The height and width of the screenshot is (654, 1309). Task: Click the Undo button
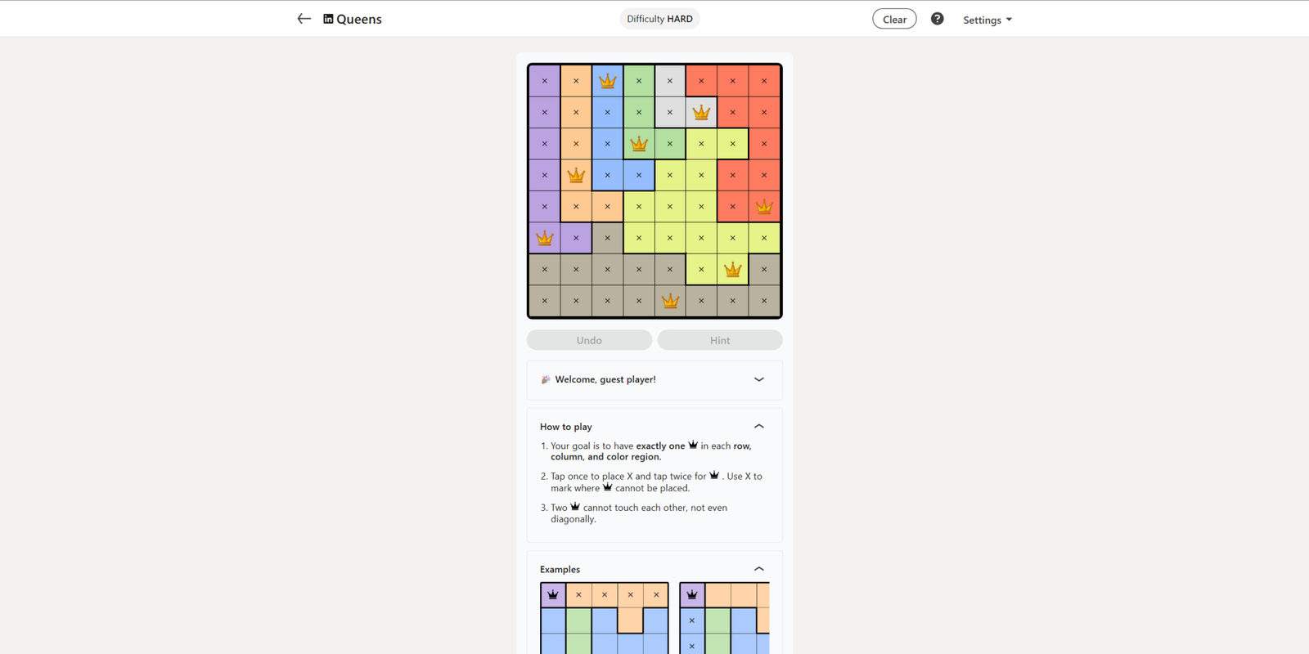coord(589,340)
